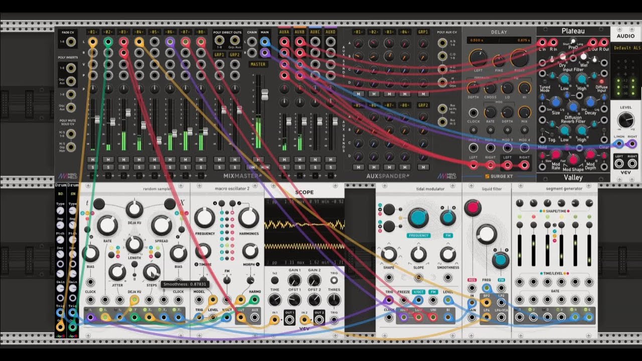Mute the AUXA return channel
The image size is (642, 361).
[x=284, y=159]
